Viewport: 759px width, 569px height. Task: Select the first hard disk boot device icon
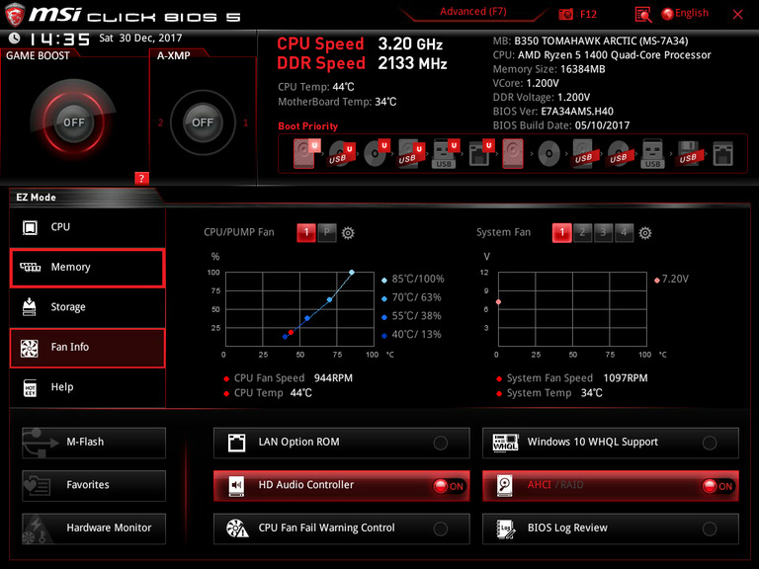[305, 153]
